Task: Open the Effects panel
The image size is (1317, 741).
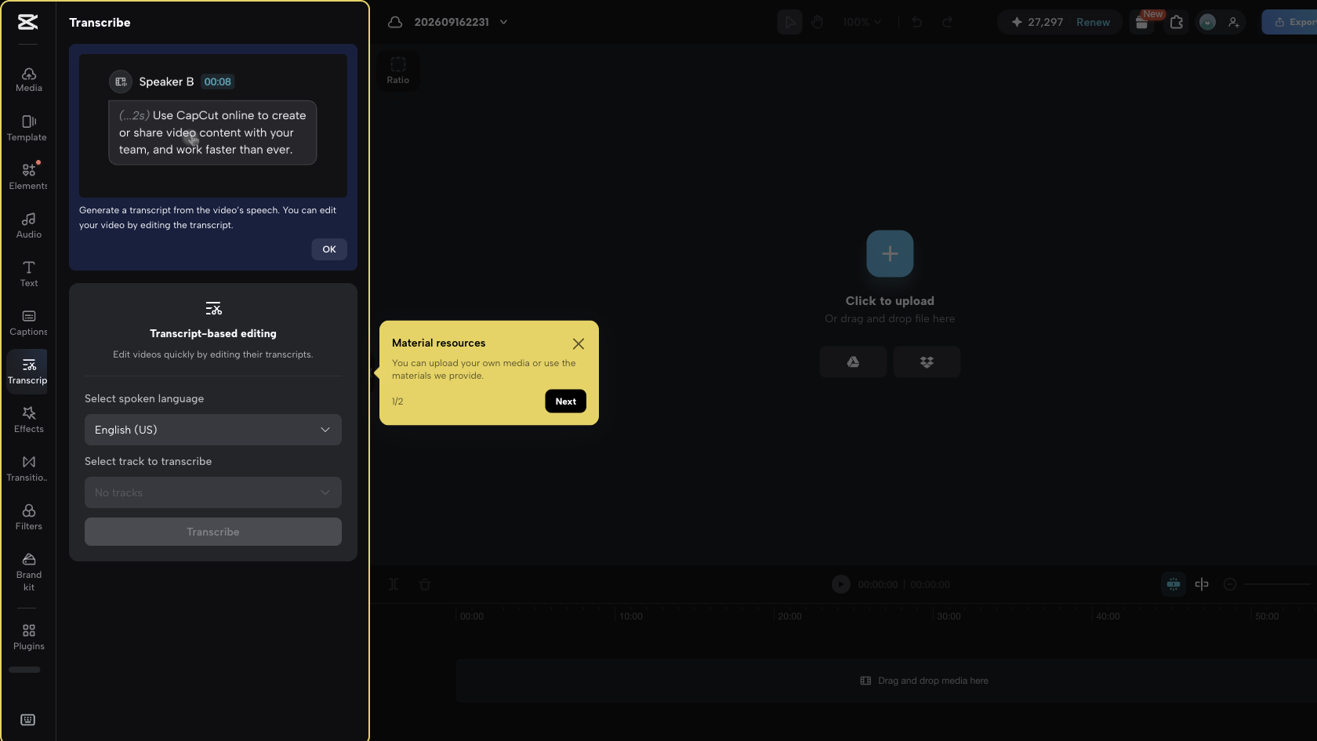Action: click(28, 420)
